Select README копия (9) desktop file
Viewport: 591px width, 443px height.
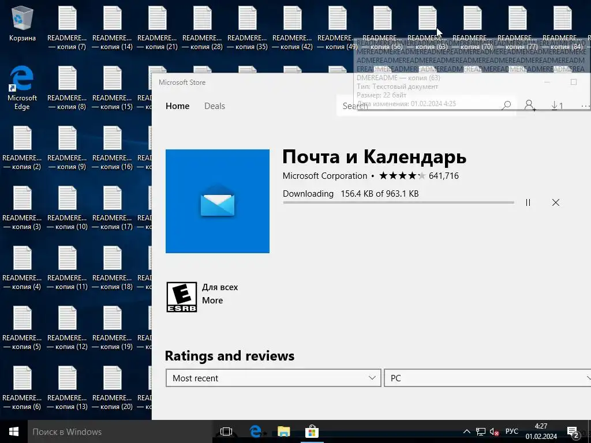coord(67,148)
